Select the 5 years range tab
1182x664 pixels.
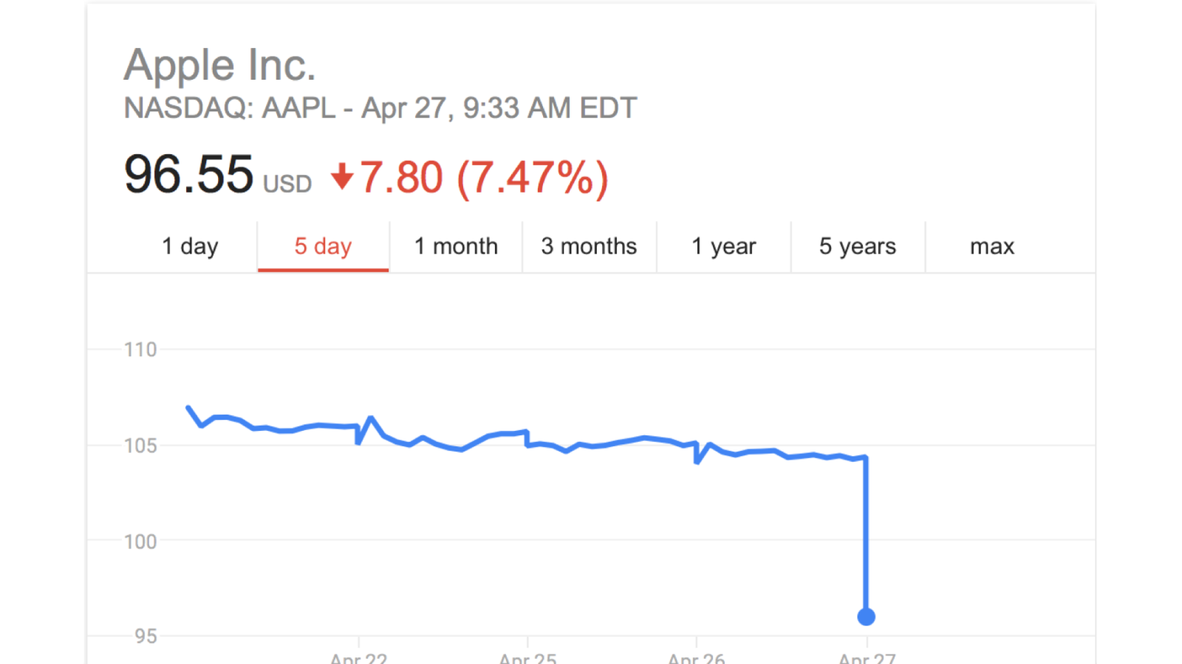point(857,246)
